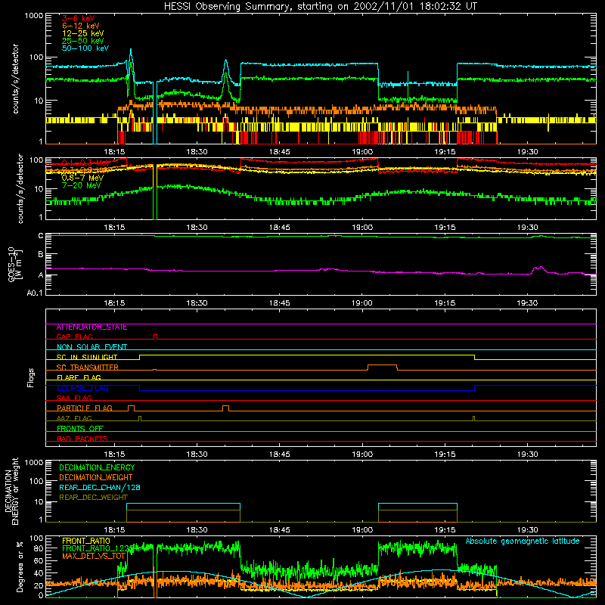The width and height of the screenshot is (605, 605).
Task: Click the 'PARTICLE_FLAG' flag label
Action: (x=85, y=408)
